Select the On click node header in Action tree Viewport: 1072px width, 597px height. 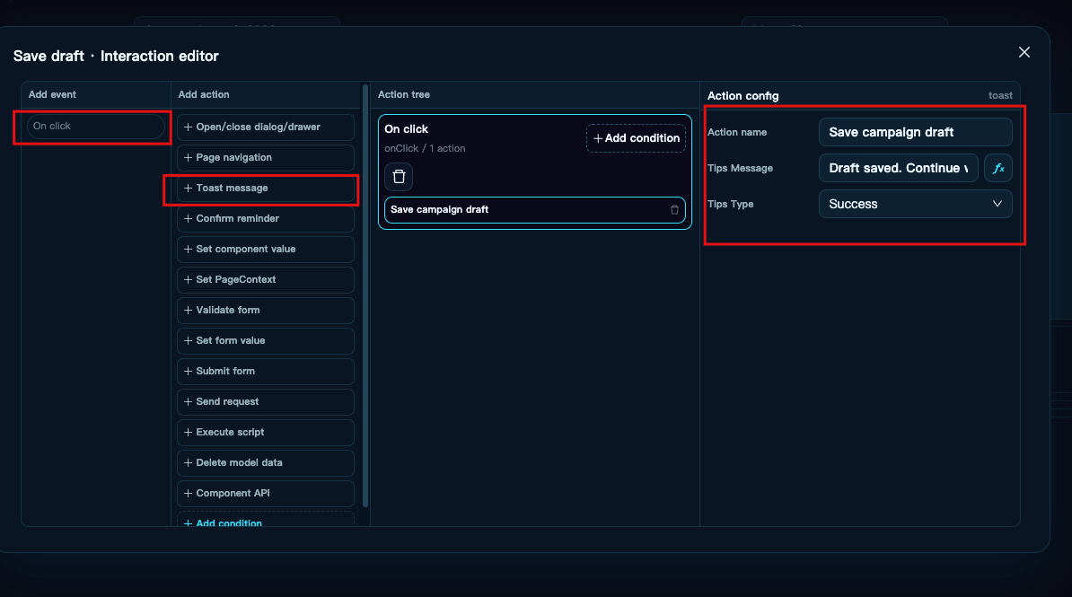tap(406, 129)
